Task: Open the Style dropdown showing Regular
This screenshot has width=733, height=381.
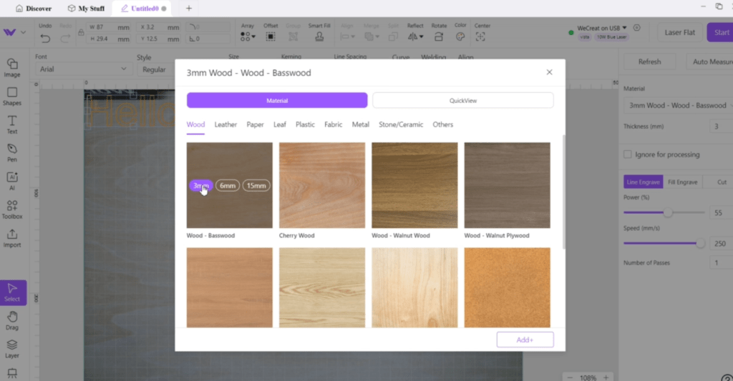Action: 154,69
